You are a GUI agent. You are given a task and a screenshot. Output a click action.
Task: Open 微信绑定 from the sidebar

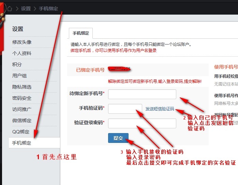[22, 121]
